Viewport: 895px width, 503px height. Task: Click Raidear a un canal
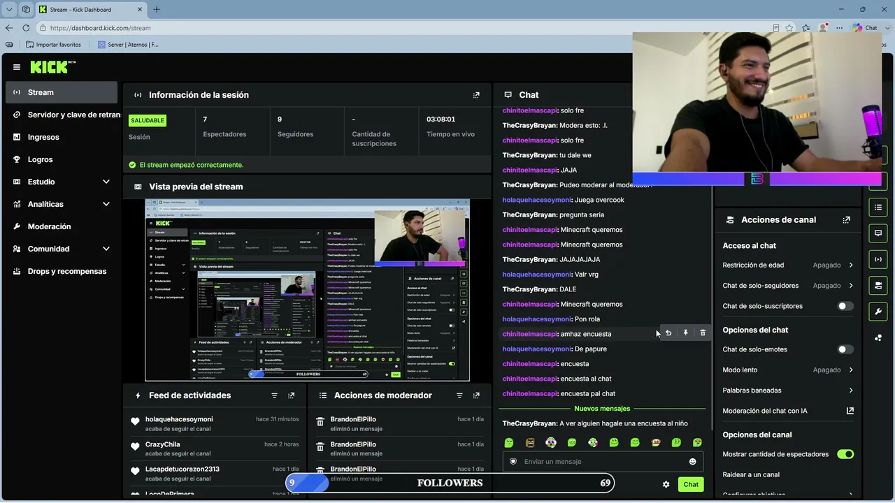pos(751,475)
